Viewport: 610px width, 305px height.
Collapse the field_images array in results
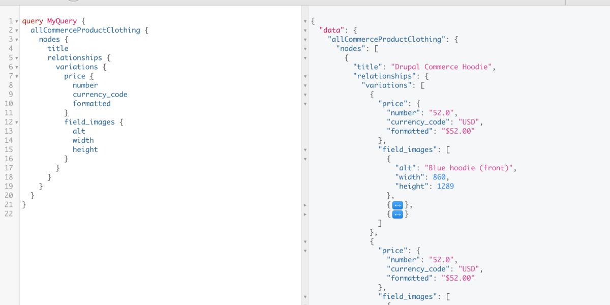[x=304, y=149]
